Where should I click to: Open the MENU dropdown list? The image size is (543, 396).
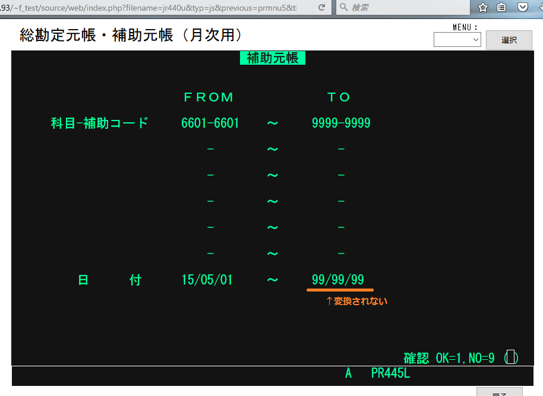[x=457, y=39]
